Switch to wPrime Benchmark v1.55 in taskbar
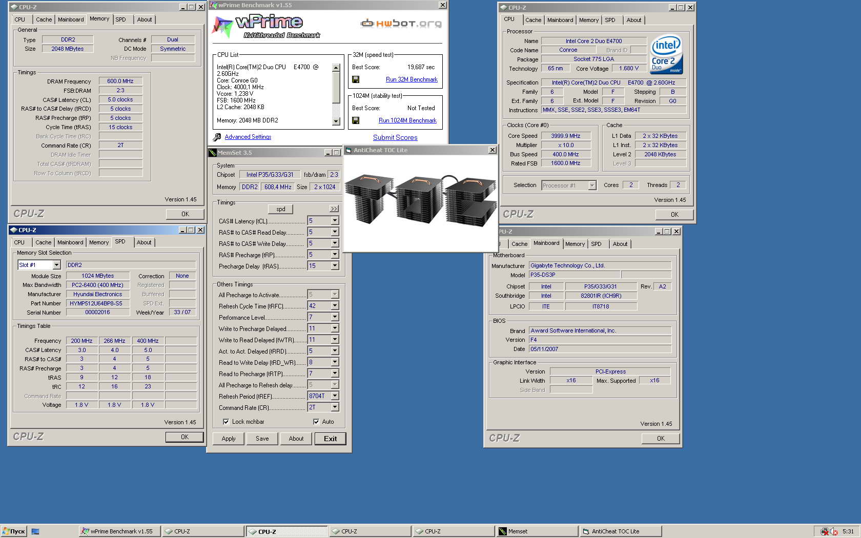Viewport: 861px width, 538px height. [120, 531]
